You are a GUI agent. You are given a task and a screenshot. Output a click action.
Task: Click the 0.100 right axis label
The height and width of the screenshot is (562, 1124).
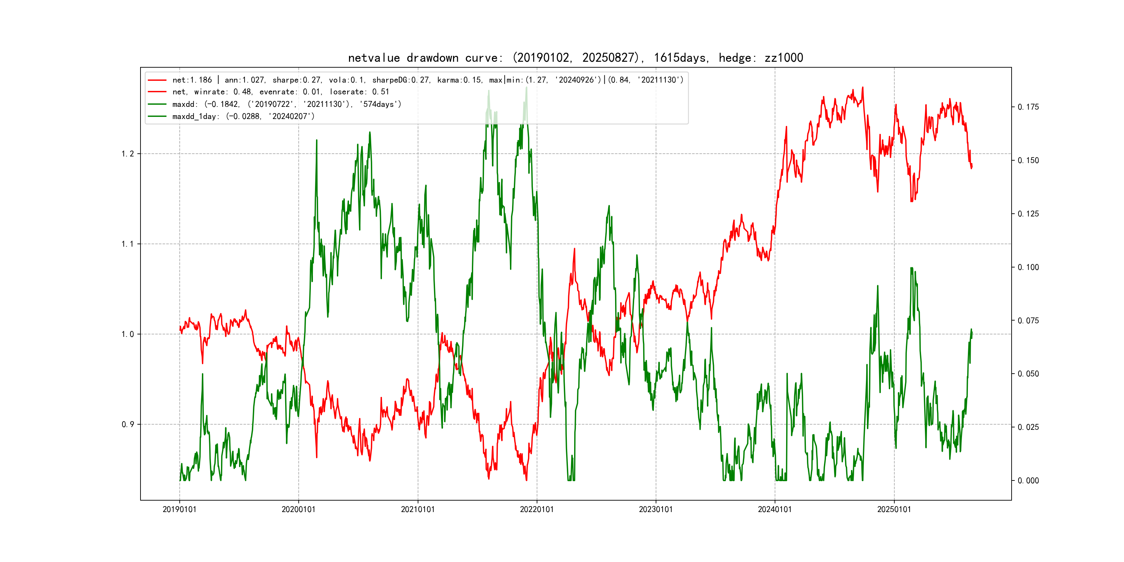coord(1028,267)
